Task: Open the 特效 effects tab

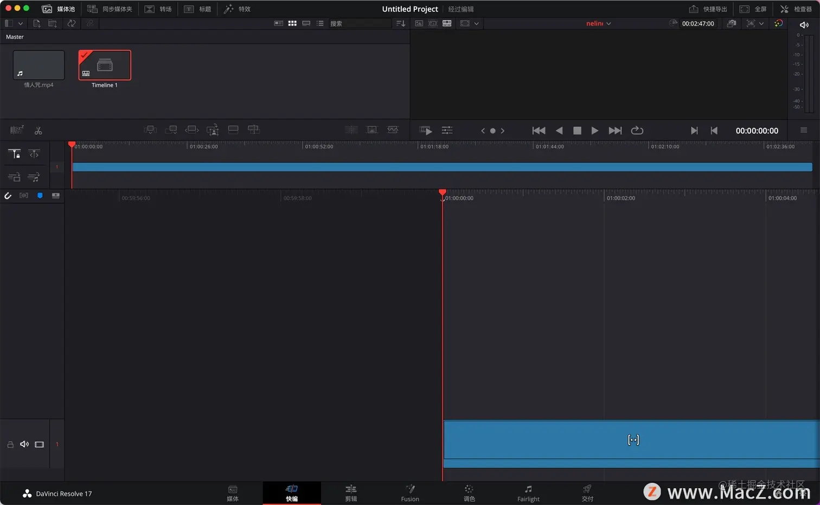Action: coord(237,9)
